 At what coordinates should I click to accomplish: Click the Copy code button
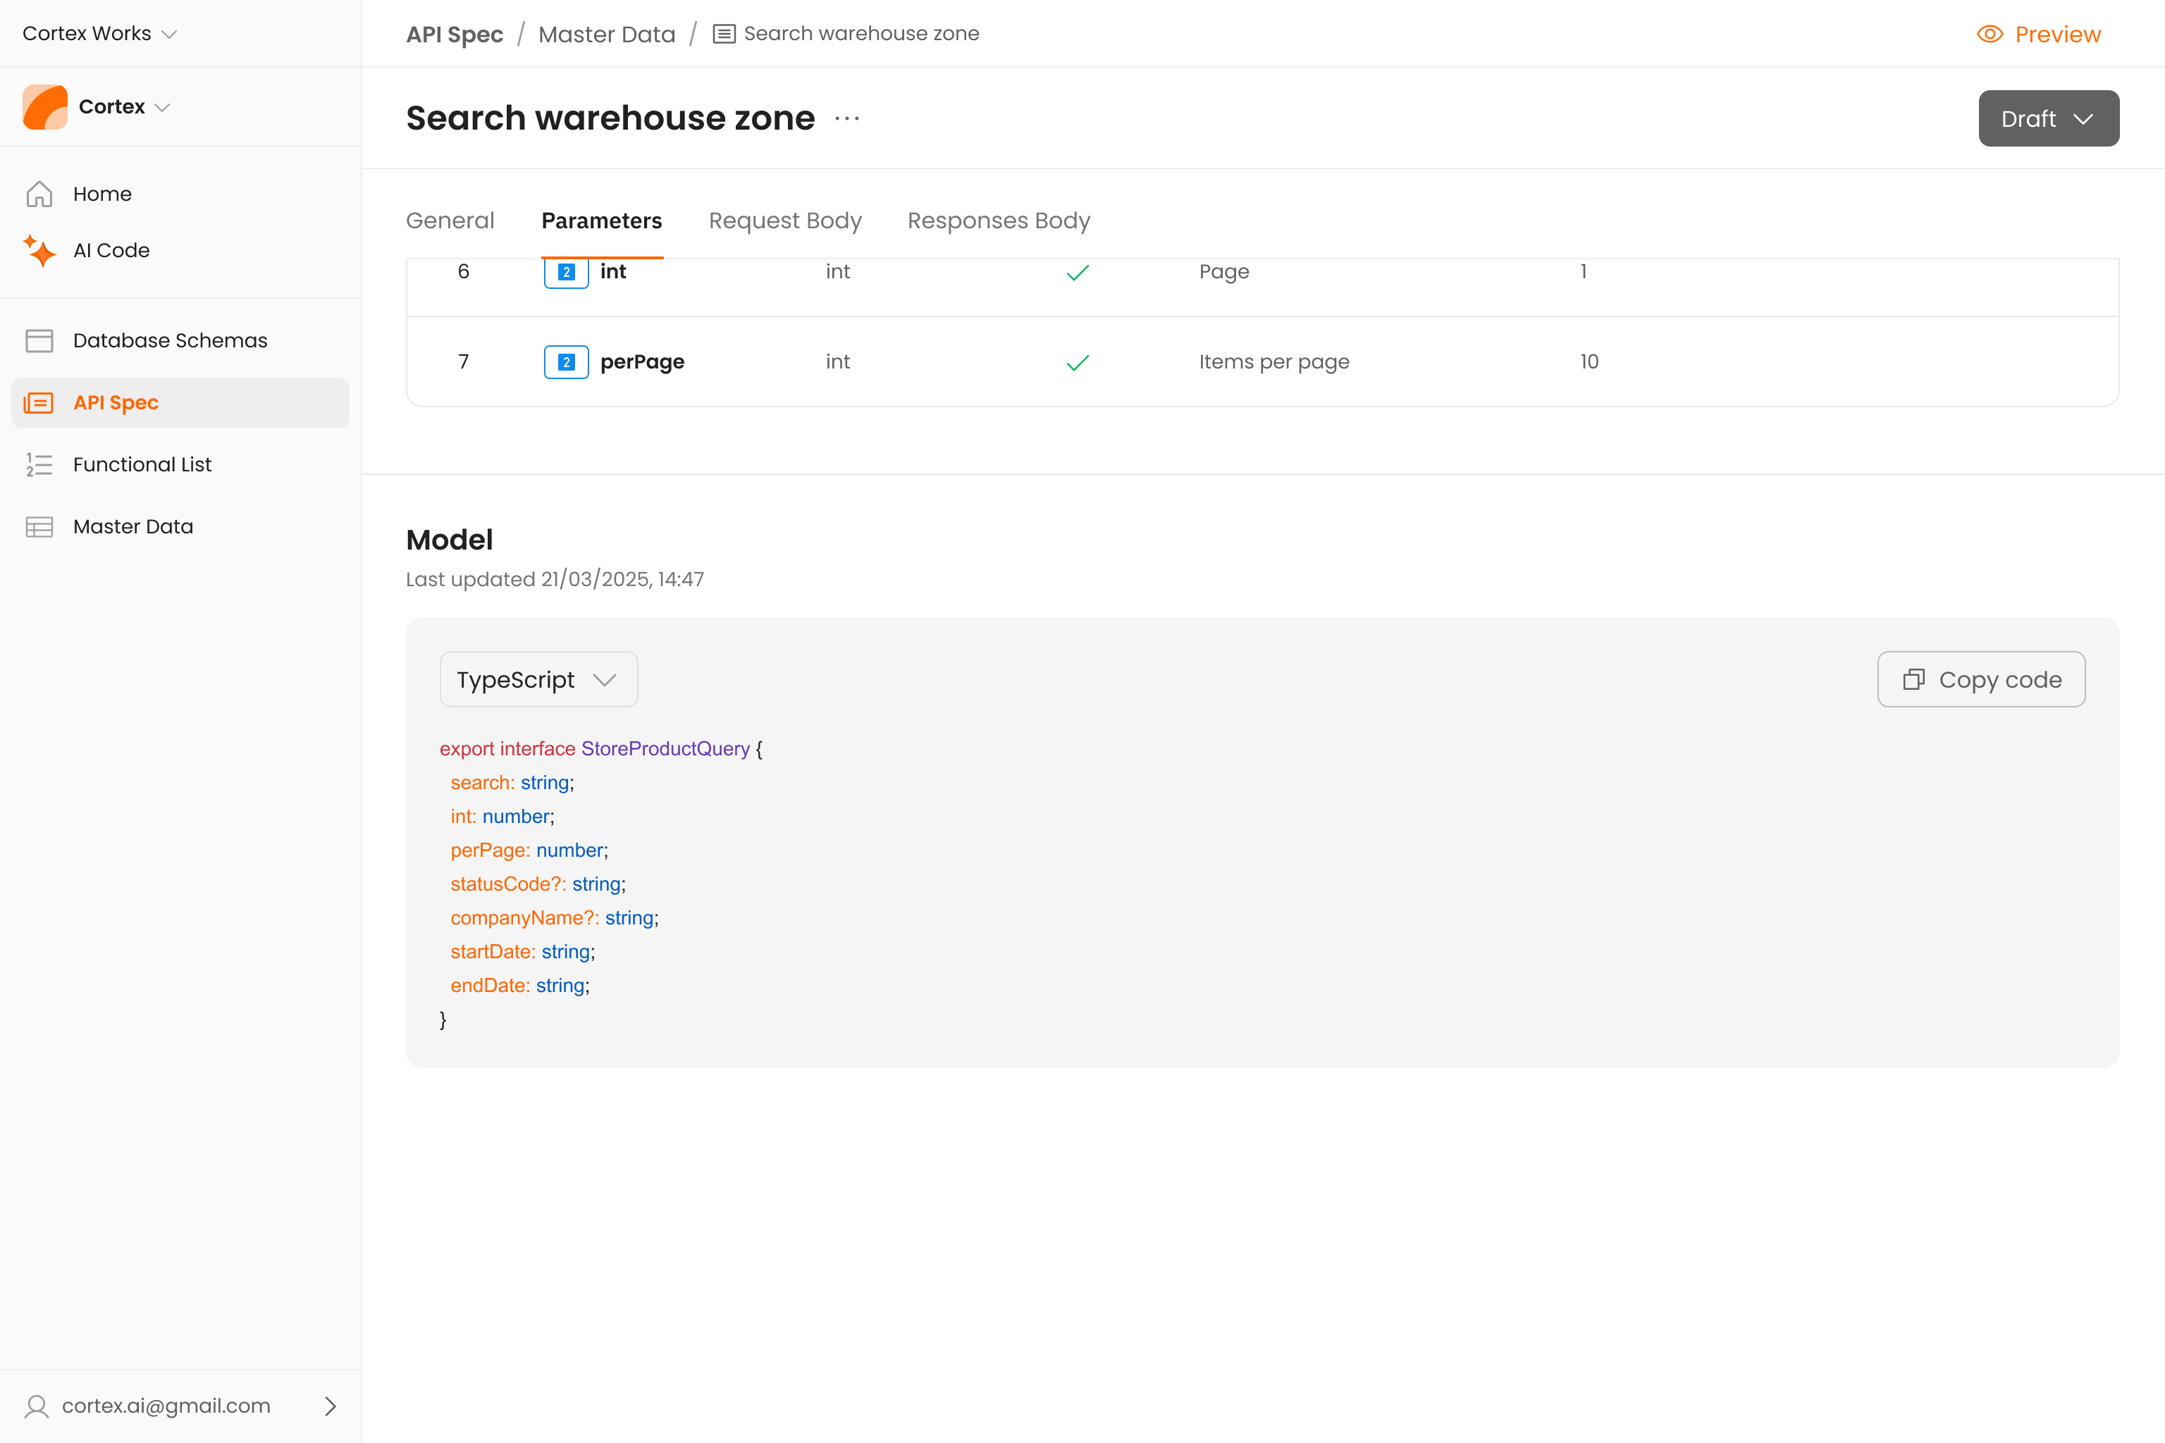tap(1981, 679)
